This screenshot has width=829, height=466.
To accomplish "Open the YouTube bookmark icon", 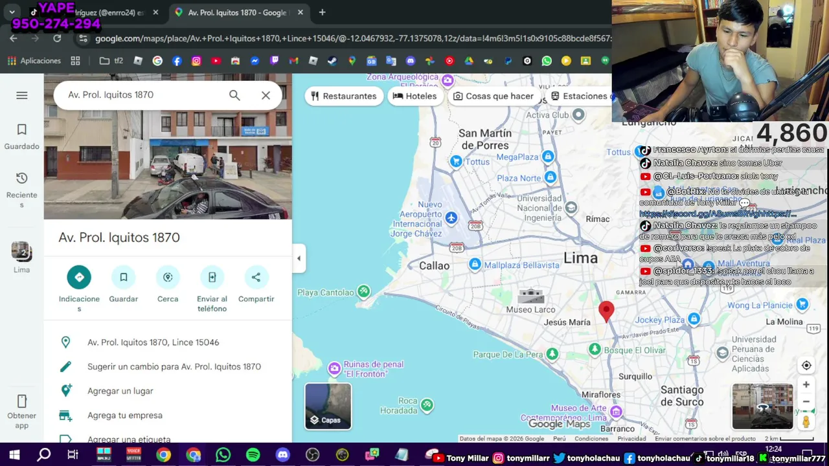I will click(x=216, y=61).
